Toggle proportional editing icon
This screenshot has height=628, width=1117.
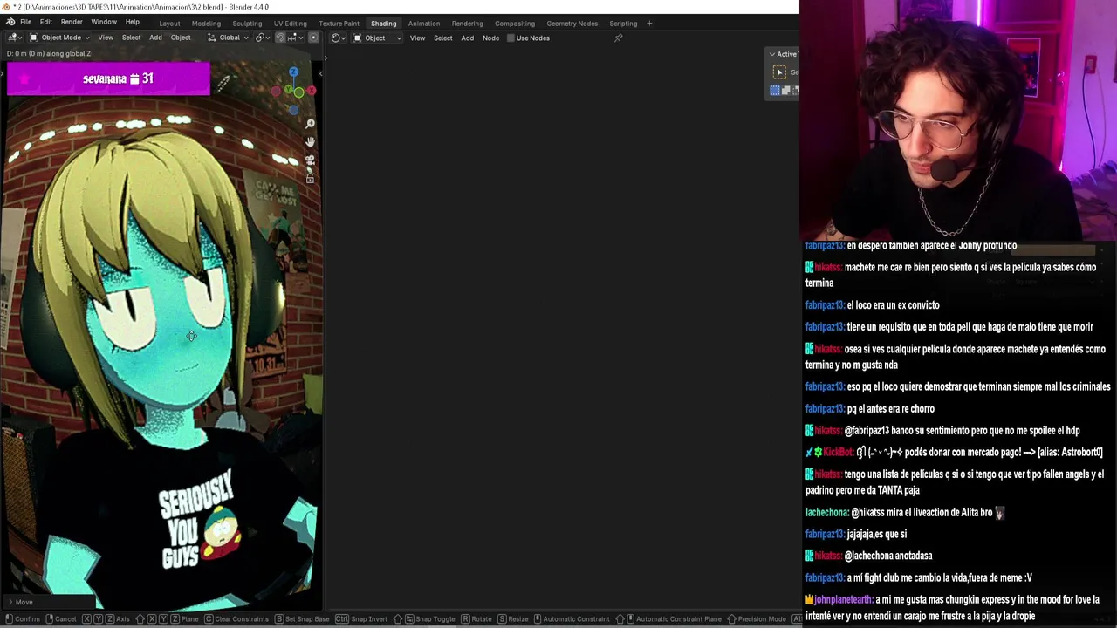(x=313, y=38)
